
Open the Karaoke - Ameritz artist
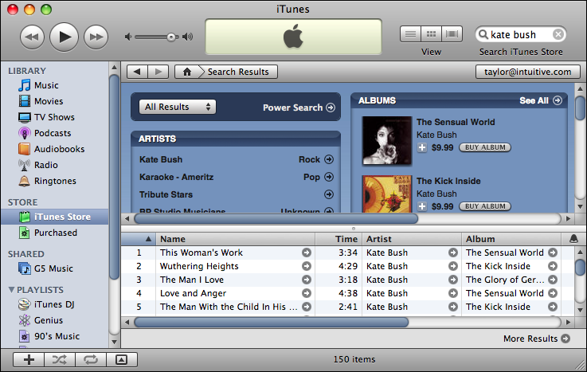pyautogui.click(x=176, y=177)
